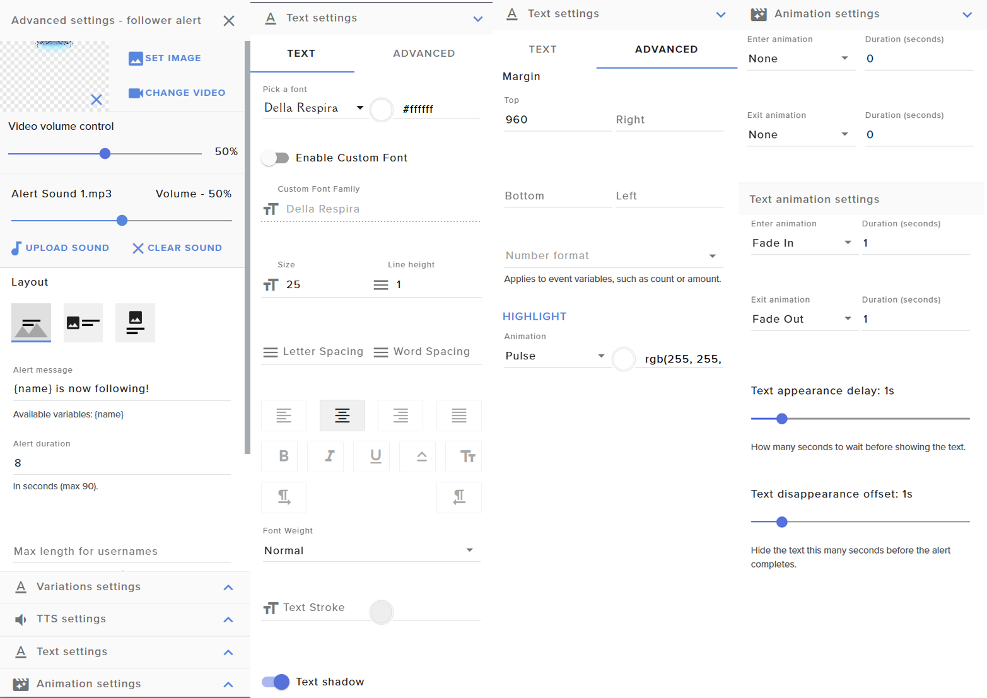Image resolution: width=987 pixels, height=698 pixels.
Task: Open the Font Weight dropdown
Action: [371, 550]
